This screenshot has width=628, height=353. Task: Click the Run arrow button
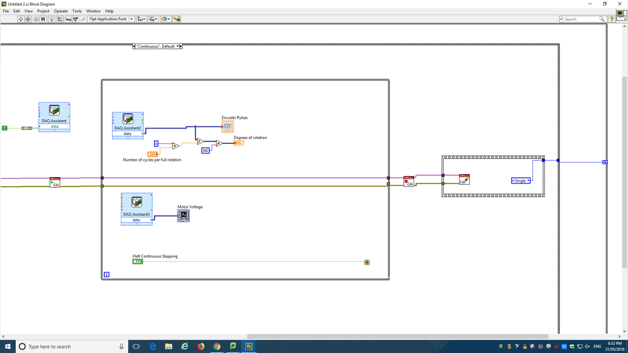pyautogui.click(x=20, y=19)
